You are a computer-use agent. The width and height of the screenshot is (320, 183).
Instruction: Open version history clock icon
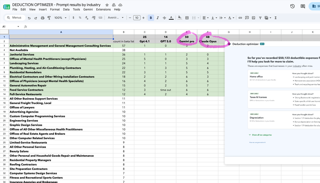coord(292,6)
